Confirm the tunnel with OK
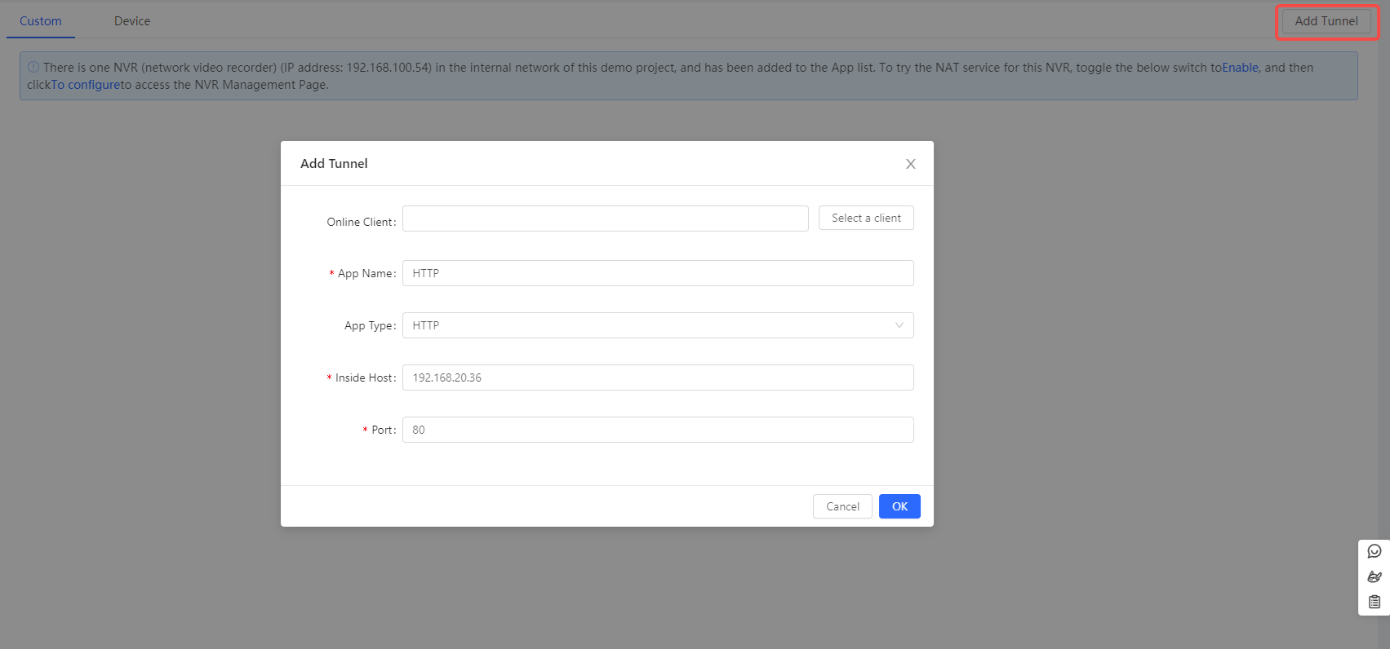Screen dimensions: 1390x649 (899, 506)
